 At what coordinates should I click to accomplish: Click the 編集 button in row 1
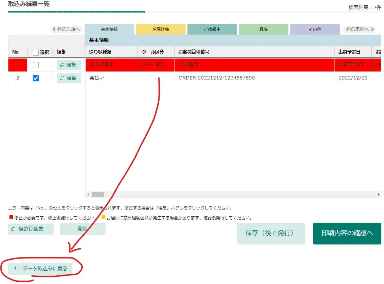tap(69, 65)
